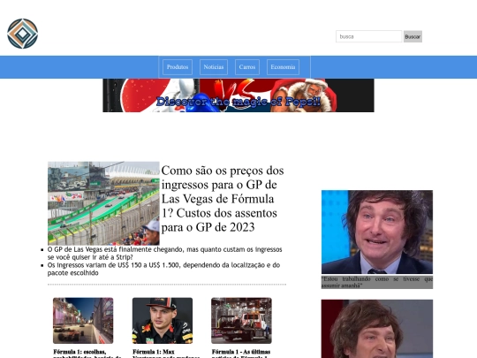The width and height of the screenshot is (477, 358).
Task: Open headline about Las Vegas GP ticket prices
Action: (x=223, y=199)
